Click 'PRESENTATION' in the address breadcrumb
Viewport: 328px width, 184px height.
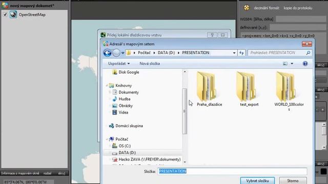[196, 53]
